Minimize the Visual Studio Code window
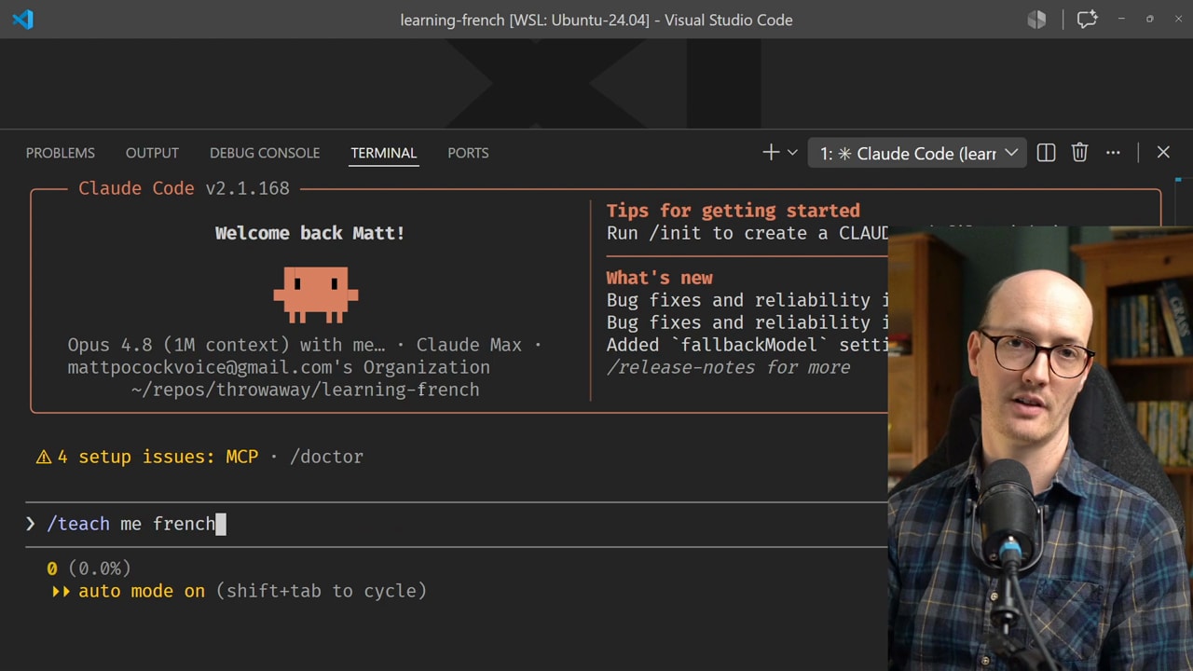1193x671 pixels. point(1121,20)
